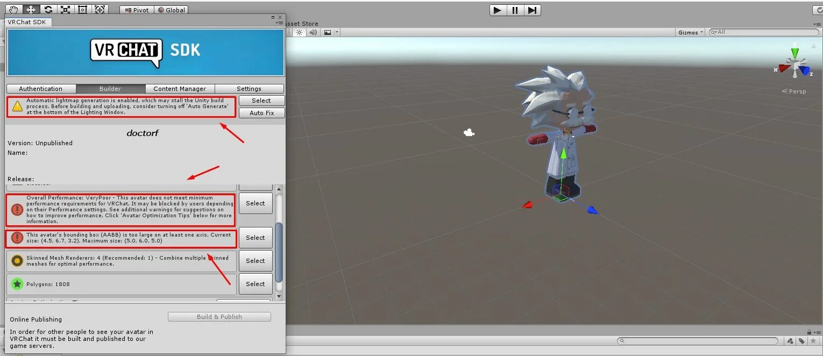Toggle the Global handle rotation

click(171, 10)
